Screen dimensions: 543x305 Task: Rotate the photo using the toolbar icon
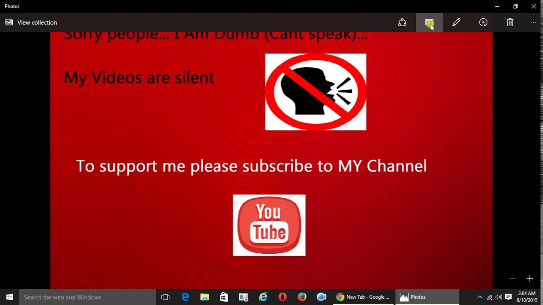point(483,22)
